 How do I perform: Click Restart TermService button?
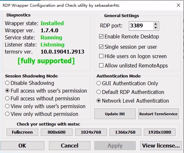[158, 114]
